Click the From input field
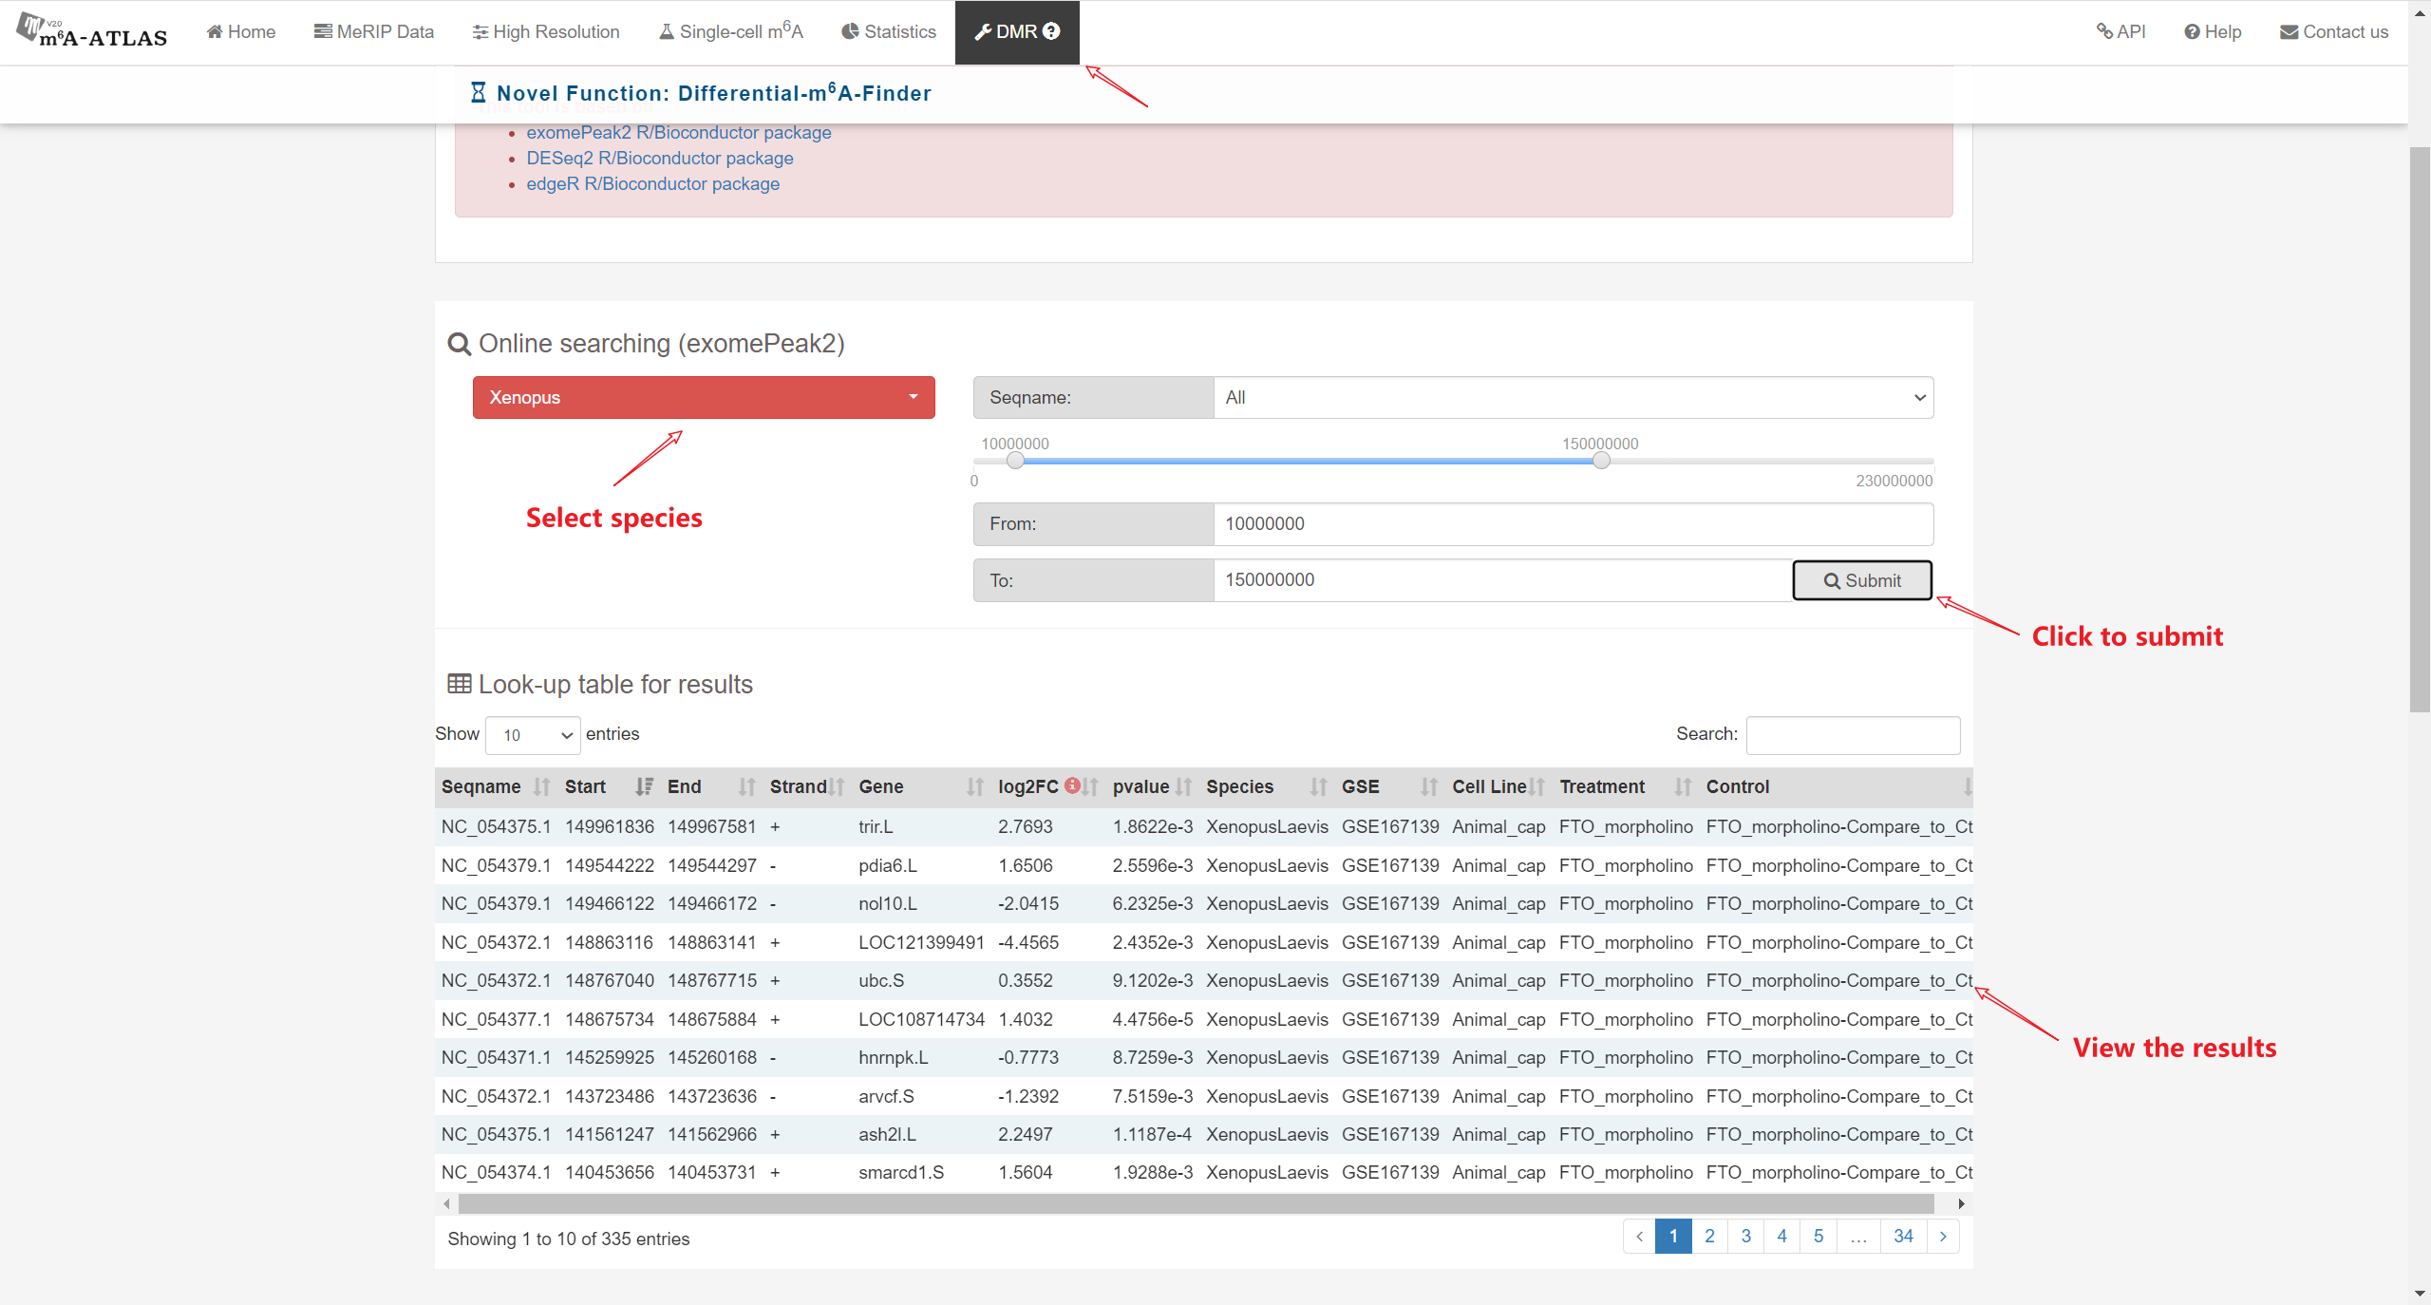 1574,524
